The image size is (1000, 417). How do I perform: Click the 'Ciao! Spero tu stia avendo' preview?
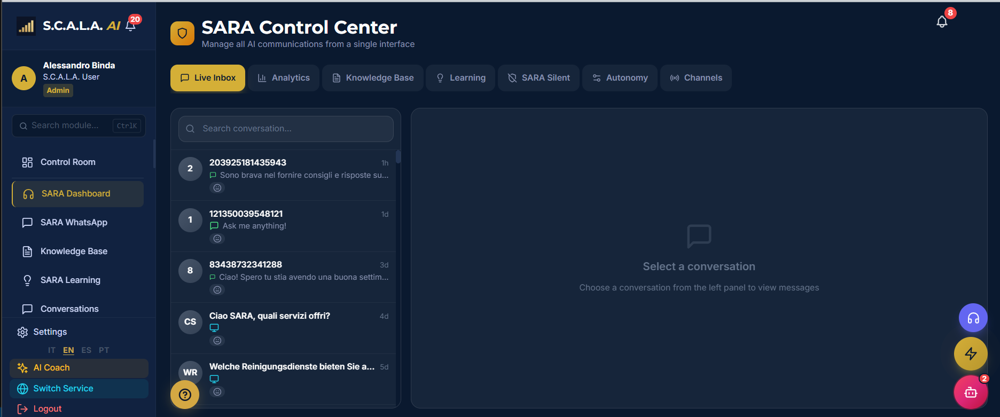tap(303, 277)
